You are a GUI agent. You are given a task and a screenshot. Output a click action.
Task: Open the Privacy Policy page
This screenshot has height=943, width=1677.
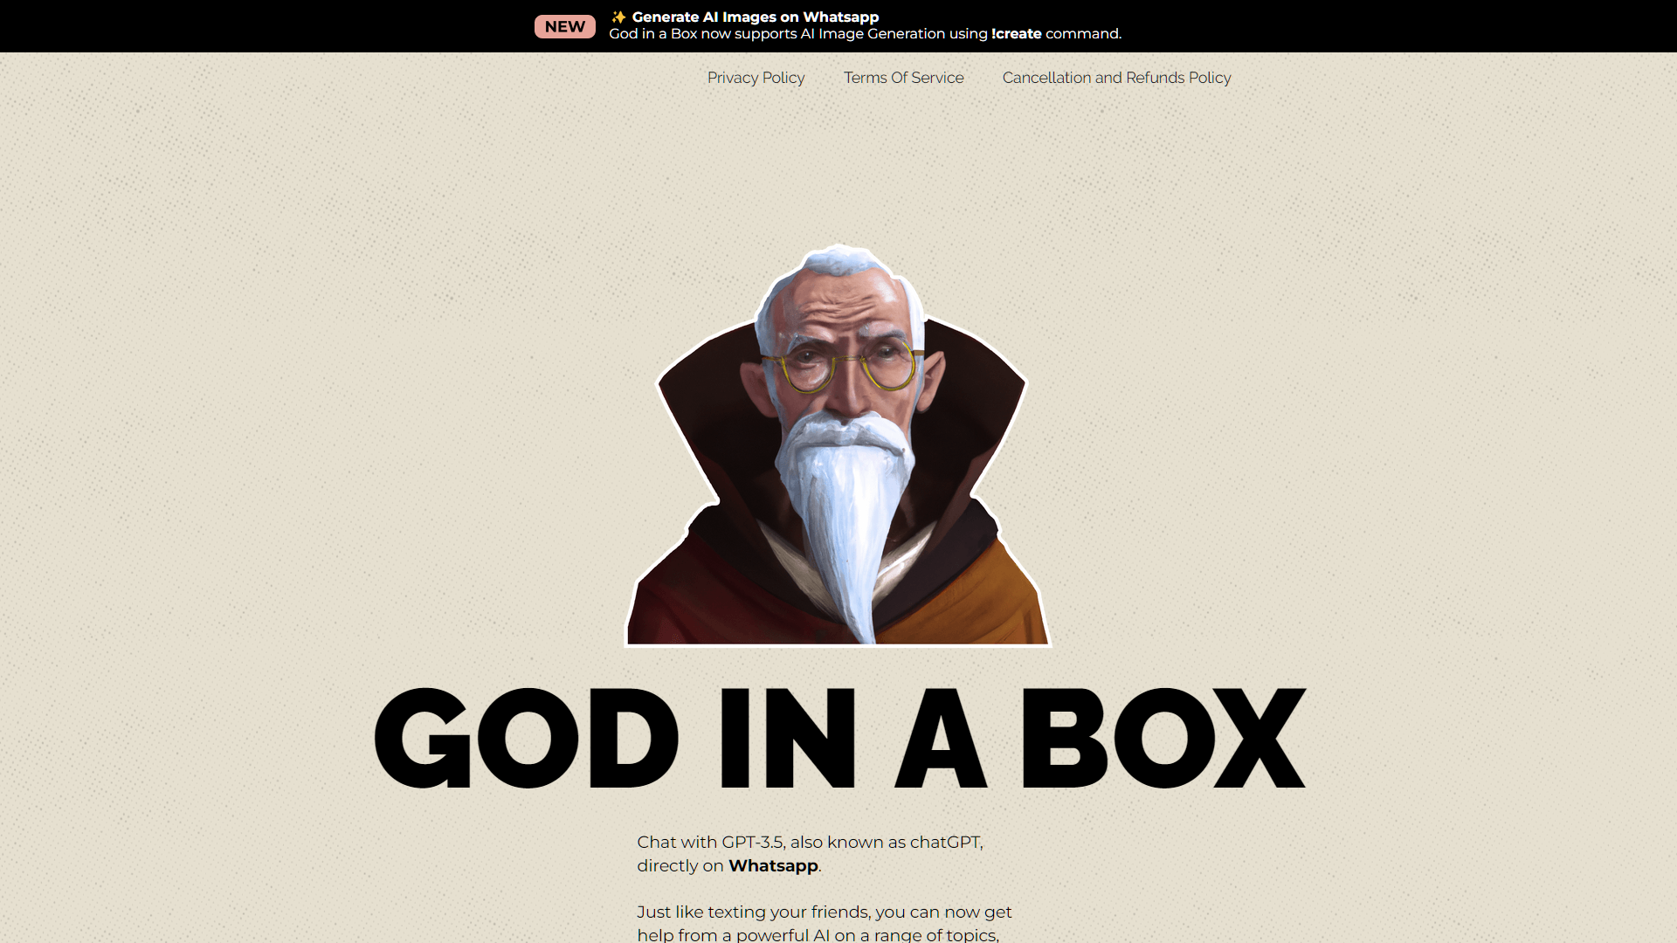coord(756,78)
